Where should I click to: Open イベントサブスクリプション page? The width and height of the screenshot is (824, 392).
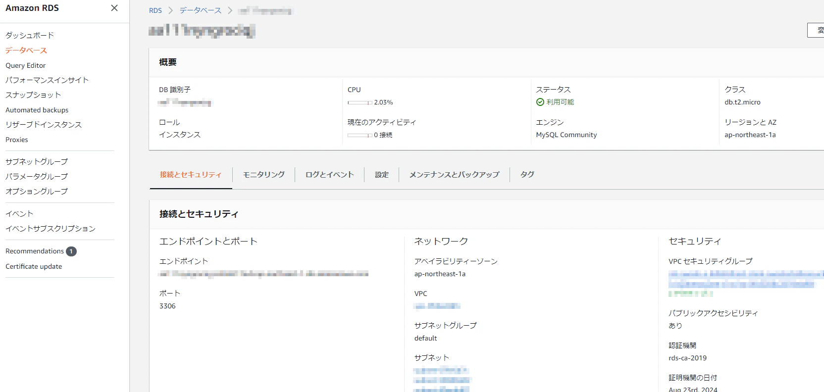coord(51,228)
